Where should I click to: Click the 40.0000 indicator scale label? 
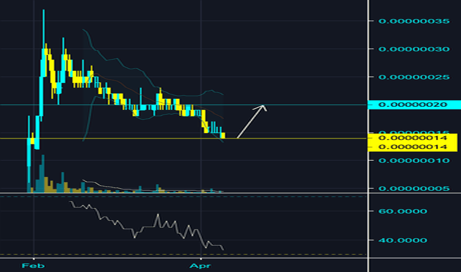(x=403, y=240)
